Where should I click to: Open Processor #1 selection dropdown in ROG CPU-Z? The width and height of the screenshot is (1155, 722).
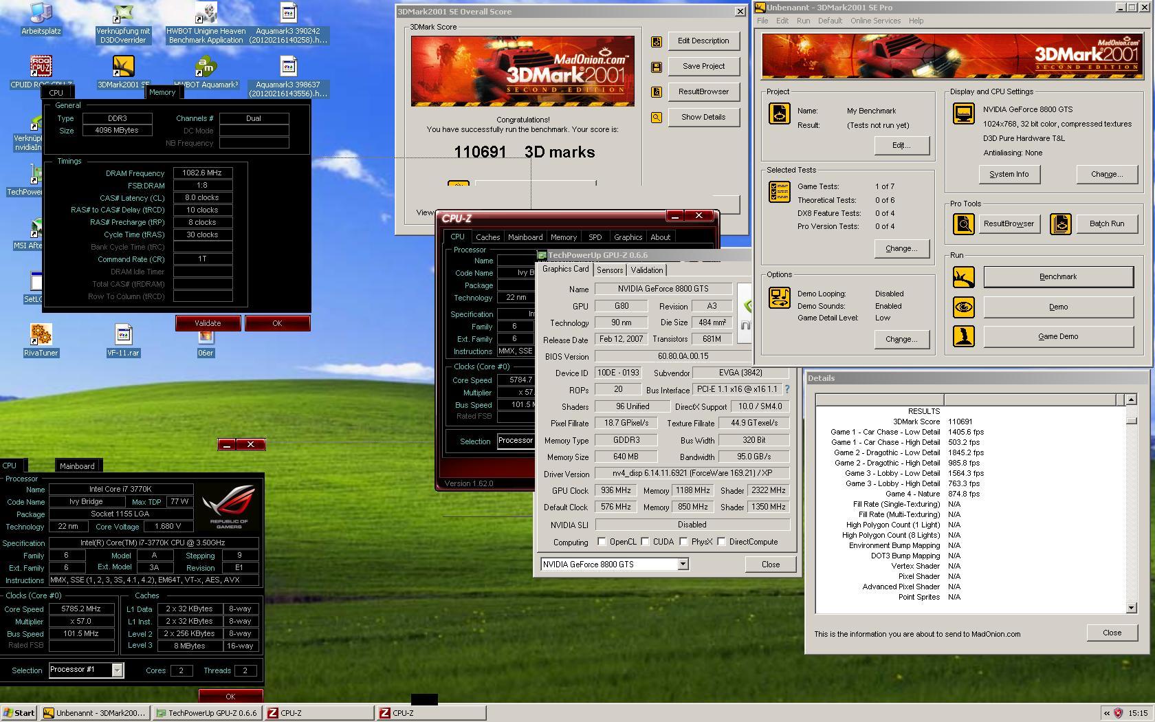[x=118, y=670]
